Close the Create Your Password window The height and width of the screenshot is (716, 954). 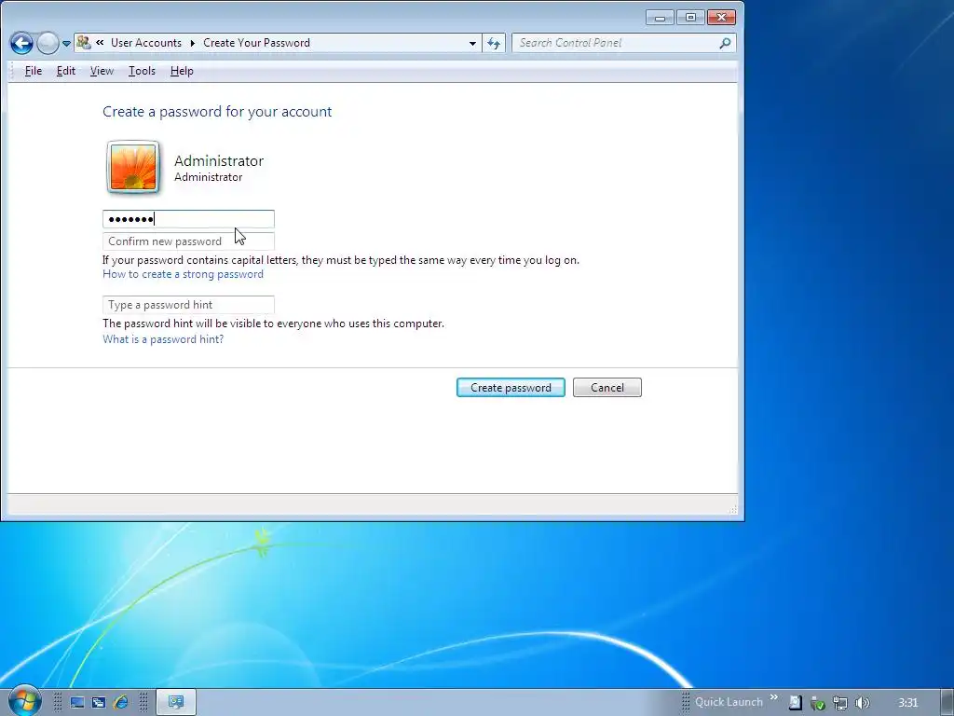(x=721, y=18)
